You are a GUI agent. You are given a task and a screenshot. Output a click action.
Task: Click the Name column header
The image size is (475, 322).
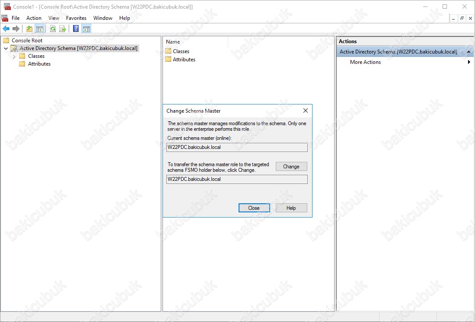point(195,42)
